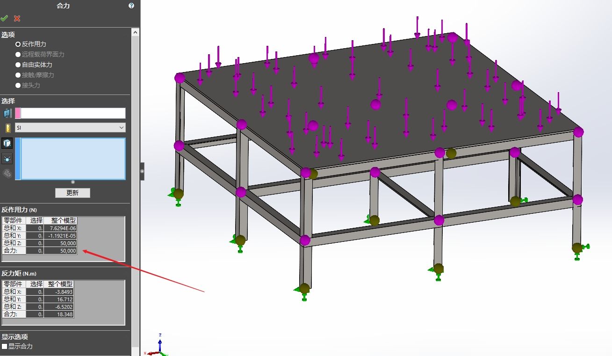Enable the 显示合力 checkbox
This screenshot has width=612, height=356.
tap(5, 347)
